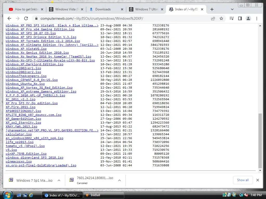Open the calculator.iso link

tap(19, 134)
